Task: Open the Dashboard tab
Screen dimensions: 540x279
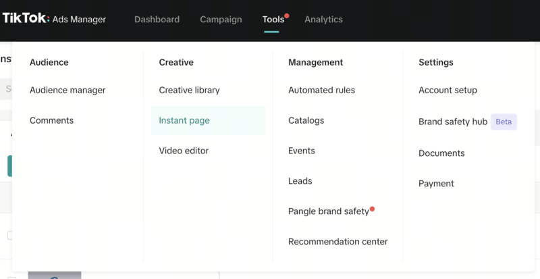Action: pos(157,20)
